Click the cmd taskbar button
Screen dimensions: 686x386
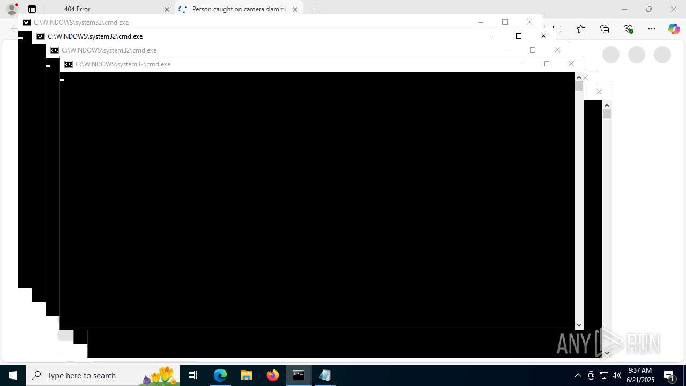(299, 375)
